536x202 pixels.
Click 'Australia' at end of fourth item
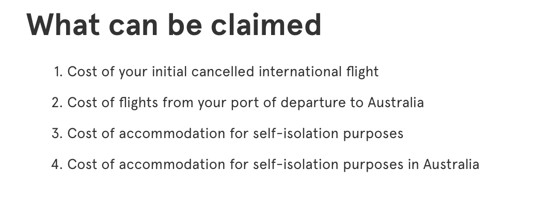coord(451,164)
